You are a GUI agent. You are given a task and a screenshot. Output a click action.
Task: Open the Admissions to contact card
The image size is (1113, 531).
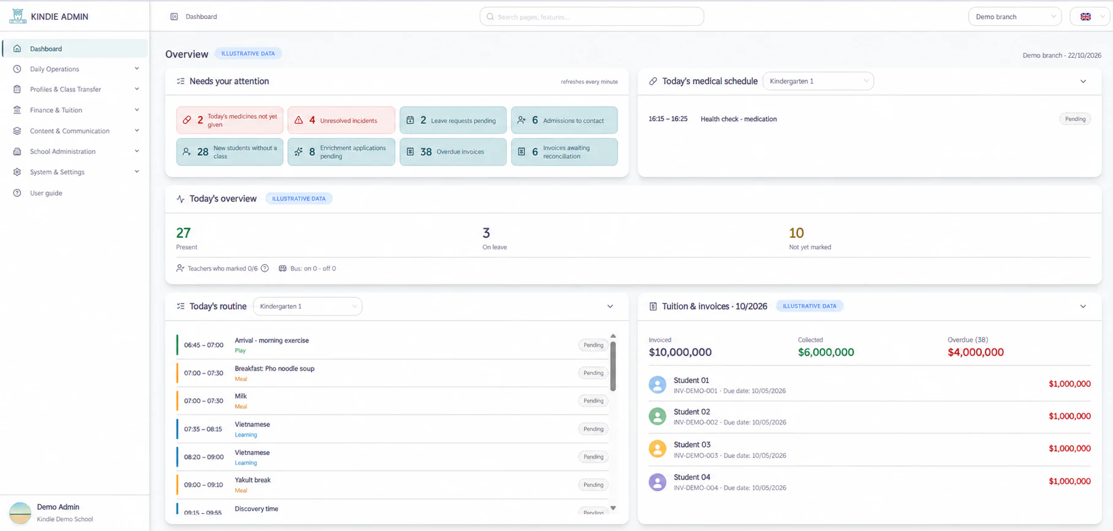564,120
